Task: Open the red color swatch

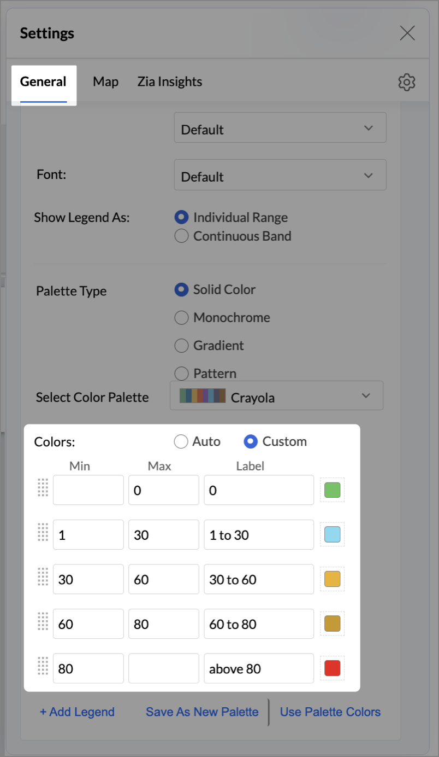Action: pyautogui.click(x=332, y=668)
